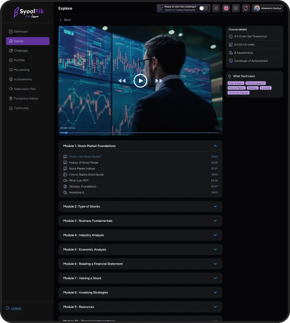Viewport: 290px width, 323px height.
Task: Expand Module 7: Valuing a Stock
Action: (140, 278)
